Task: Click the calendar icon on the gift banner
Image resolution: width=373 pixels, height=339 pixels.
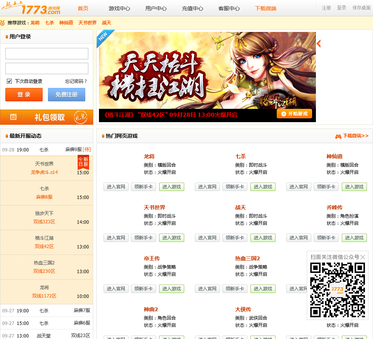Action: click(13, 117)
